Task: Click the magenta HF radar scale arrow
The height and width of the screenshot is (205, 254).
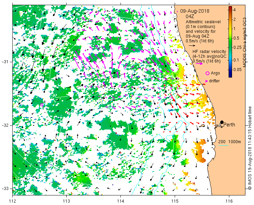Action: 199,64
